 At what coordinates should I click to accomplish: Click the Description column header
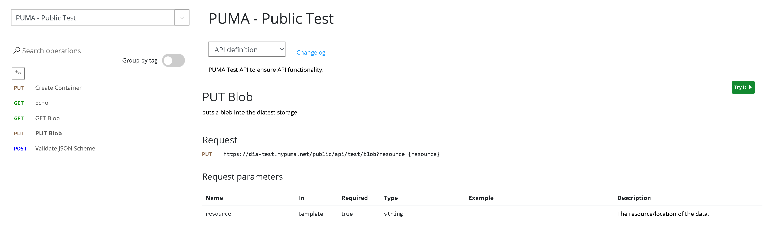click(x=634, y=198)
